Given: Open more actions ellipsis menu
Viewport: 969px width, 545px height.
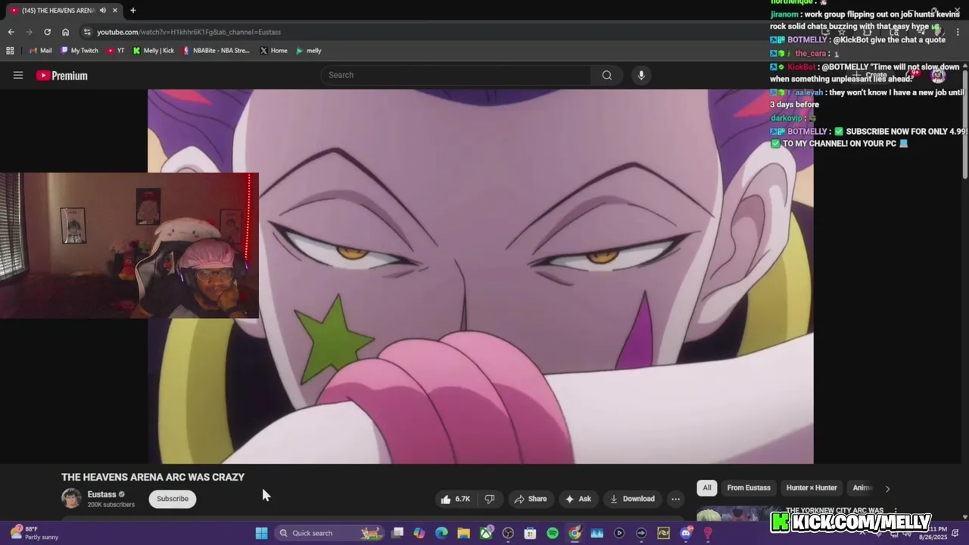Looking at the screenshot, I should click(675, 499).
